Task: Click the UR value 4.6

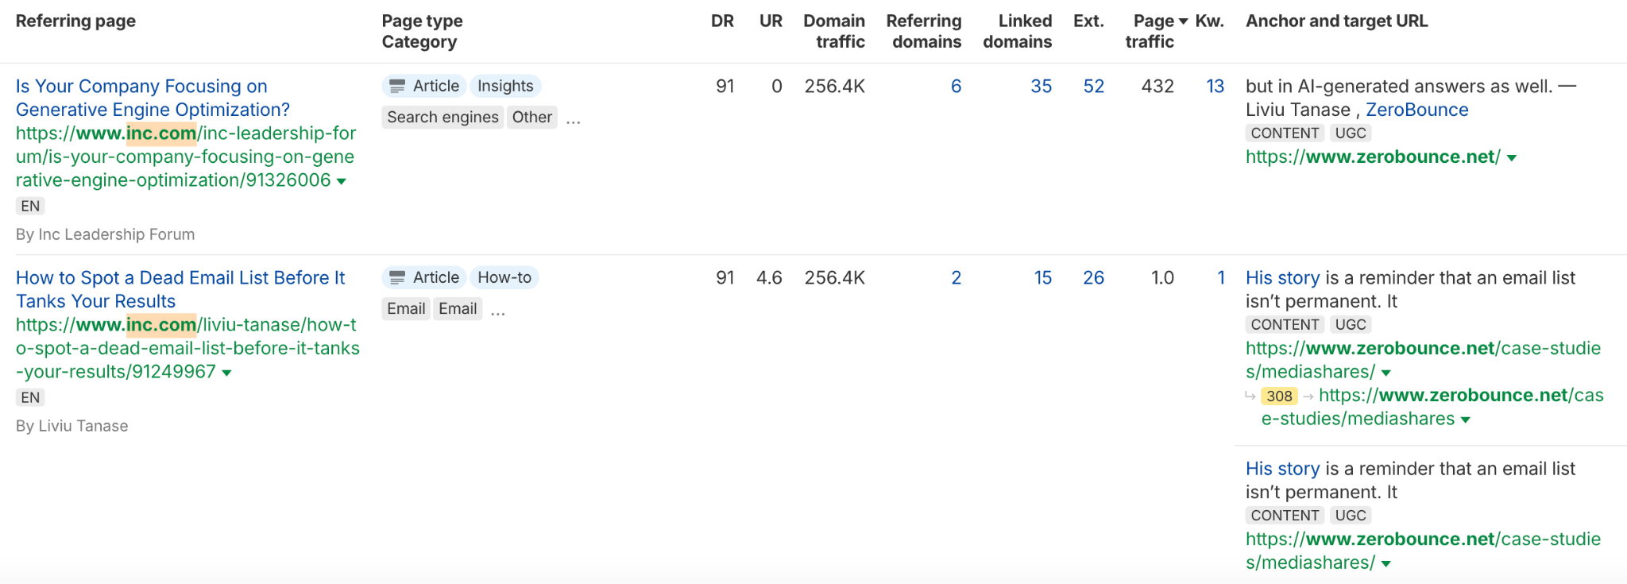Action: 769,277
